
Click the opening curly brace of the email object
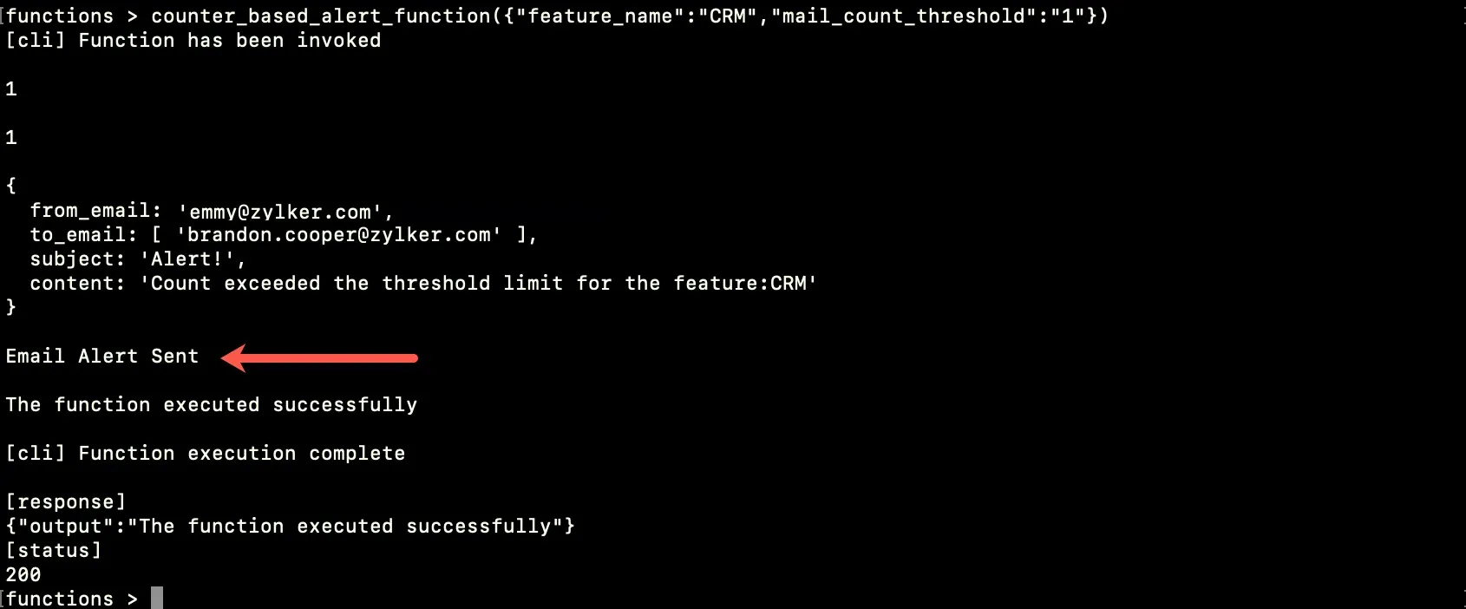pos(11,185)
